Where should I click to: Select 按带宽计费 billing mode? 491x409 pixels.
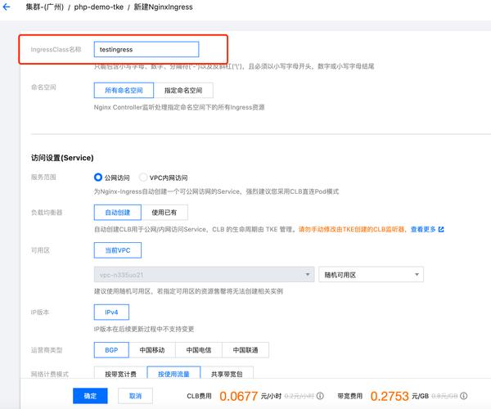pyautogui.click(x=120, y=374)
